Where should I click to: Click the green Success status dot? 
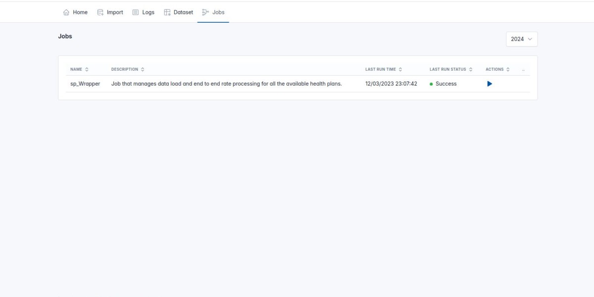coord(431,84)
